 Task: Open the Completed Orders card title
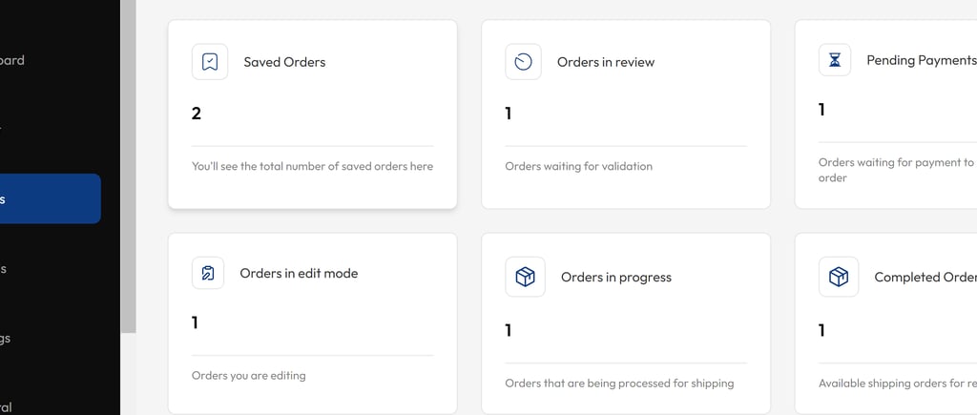pos(924,278)
